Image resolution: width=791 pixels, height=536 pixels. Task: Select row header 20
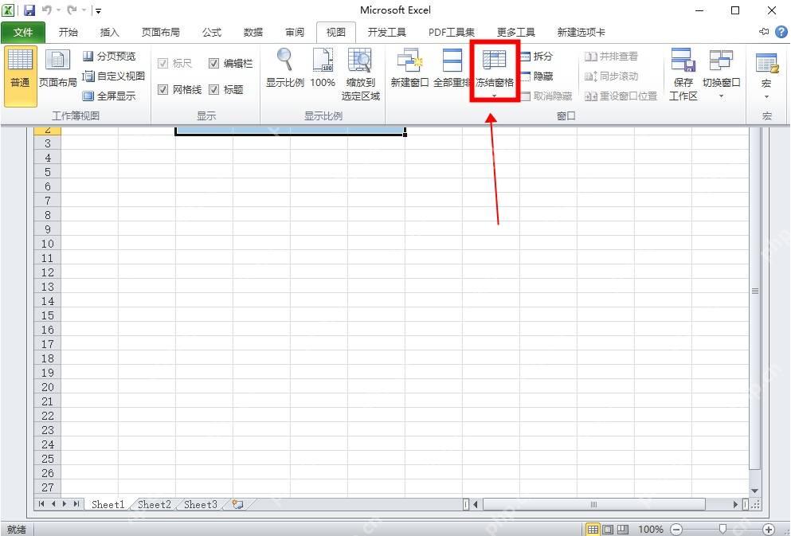tap(48, 387)
